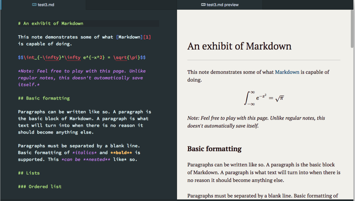Click the rendered integral equation in the preview
The image size is (355, 201).
[x=264, y=98]
